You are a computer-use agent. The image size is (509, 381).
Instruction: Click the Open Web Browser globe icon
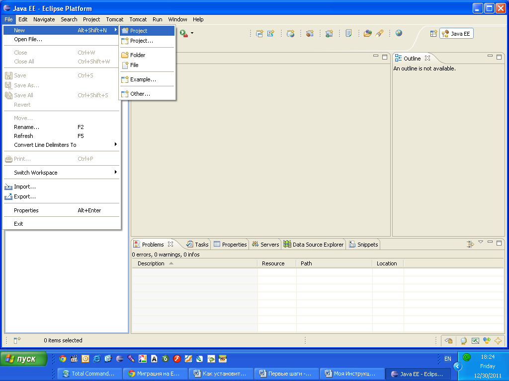click(x=399, y=33)
